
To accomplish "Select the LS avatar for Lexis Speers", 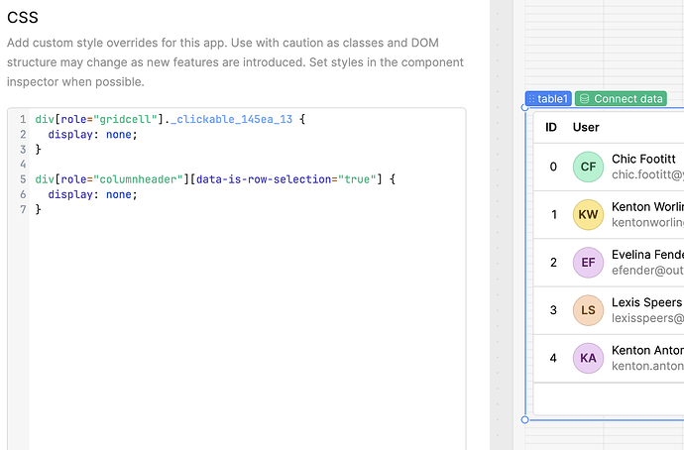I will tap(588, 310).
